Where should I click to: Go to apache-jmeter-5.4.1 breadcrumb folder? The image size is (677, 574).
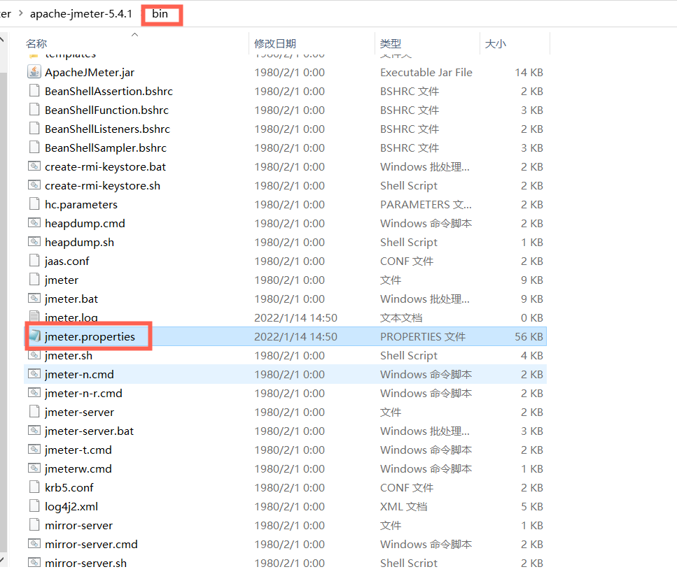81,14
